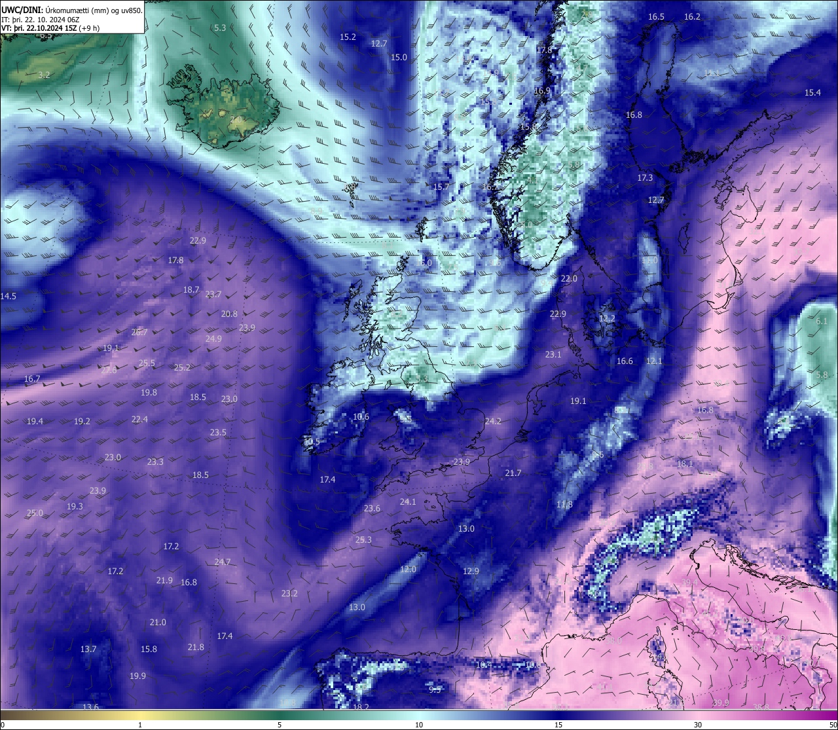The height and width of the screenshot is (730, 838).
Task: Click the map value '6.1'
Action: (x=822, y=321)
